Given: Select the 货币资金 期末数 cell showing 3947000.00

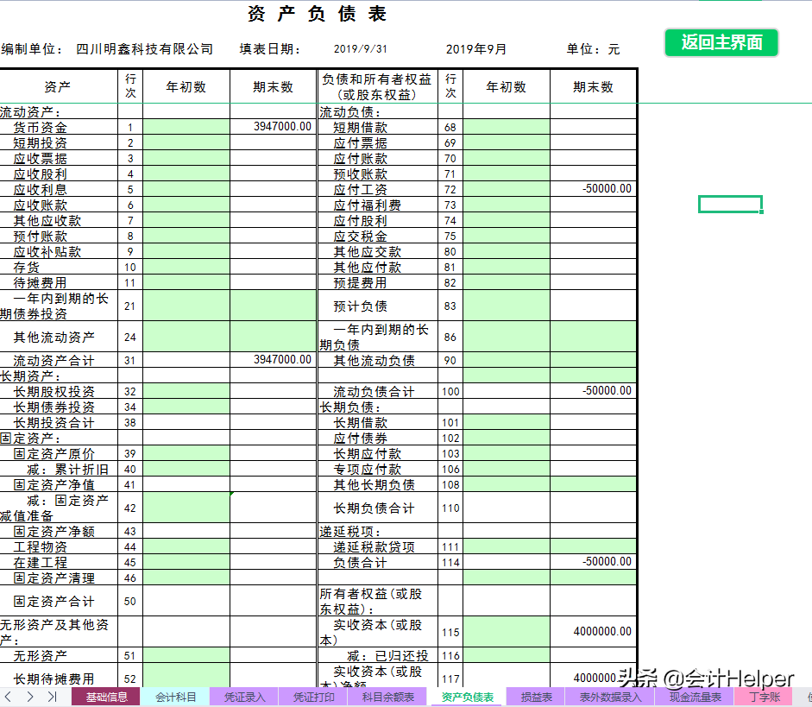Looking at the screenshot, I should coord(274,126).
